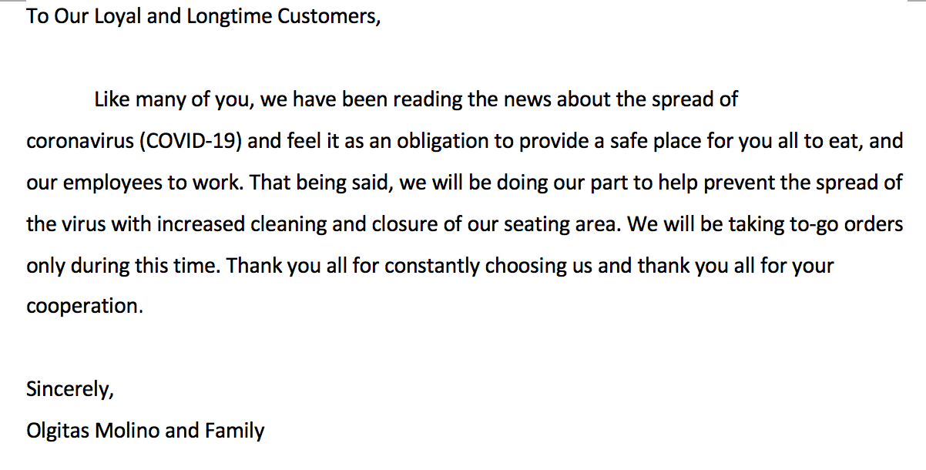Click the word "employees" in the third line
Viewport: 926px width, 470px height.
[x=110, y=183]
